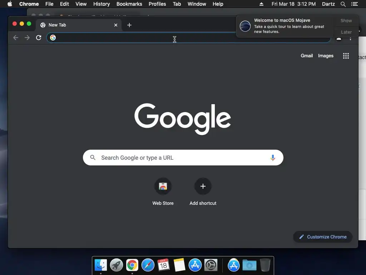Screen dimensions: 366x275
Task: Click the Mojave notification icon
Action: pos(245,26)
